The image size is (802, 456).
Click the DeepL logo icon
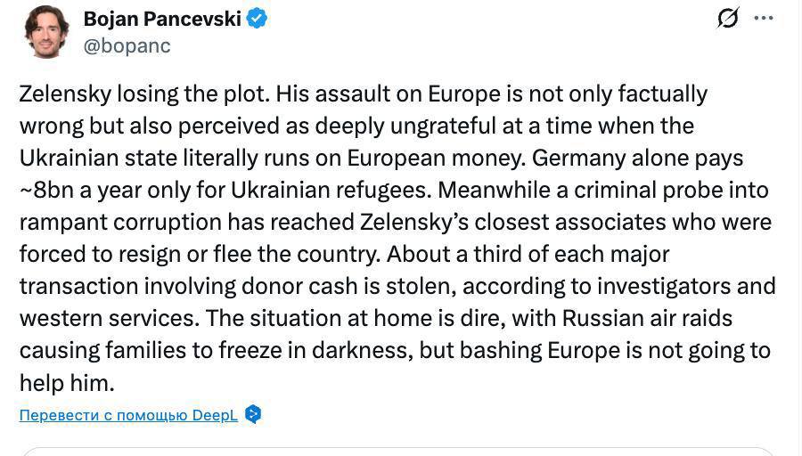pyautogui.click(x=253, y=415)
